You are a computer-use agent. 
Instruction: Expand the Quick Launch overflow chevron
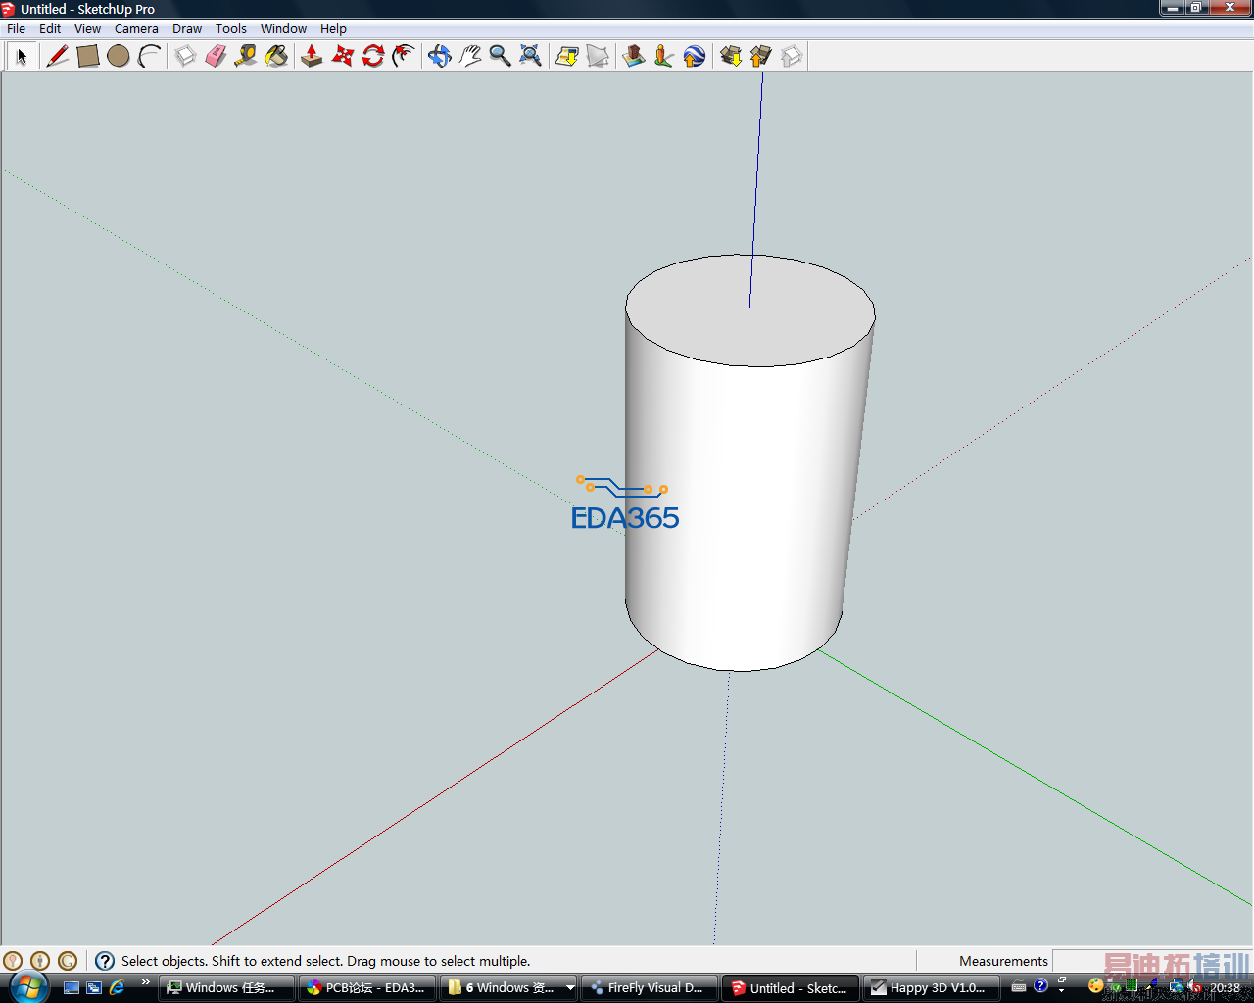146,982
